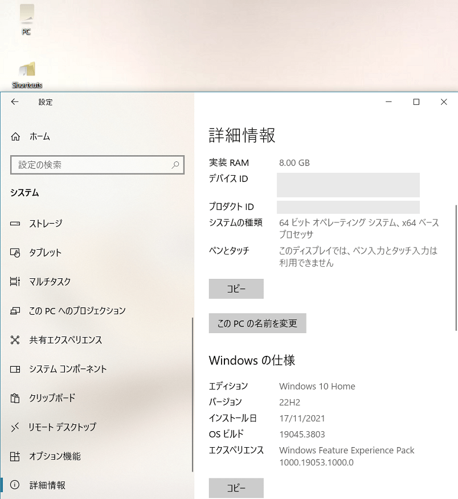Screen dimensions: 458x499
Task: Click the ストレージ storage icon
Action: click(15, 224)
